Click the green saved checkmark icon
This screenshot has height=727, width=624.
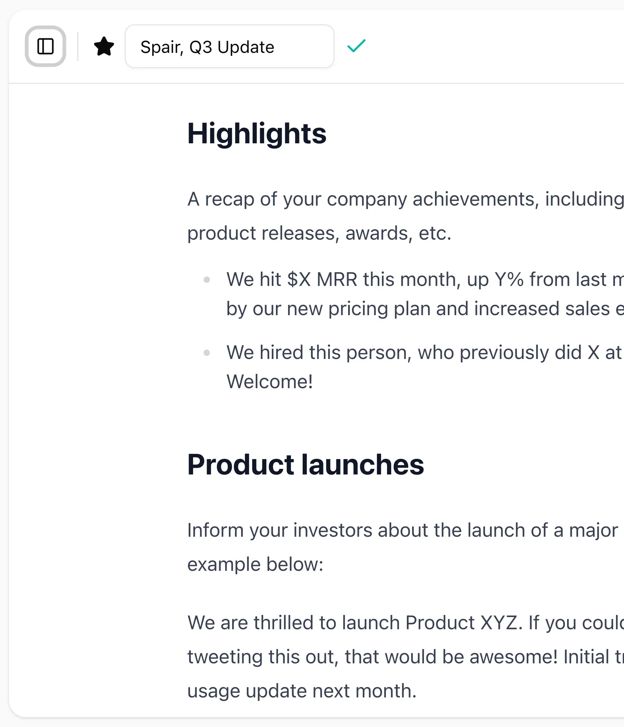click(x=356, y=46)
